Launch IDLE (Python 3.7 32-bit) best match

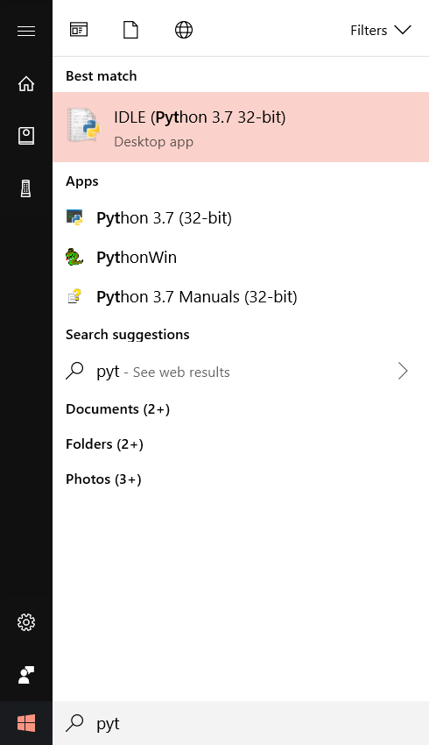[x=241, y=127]
